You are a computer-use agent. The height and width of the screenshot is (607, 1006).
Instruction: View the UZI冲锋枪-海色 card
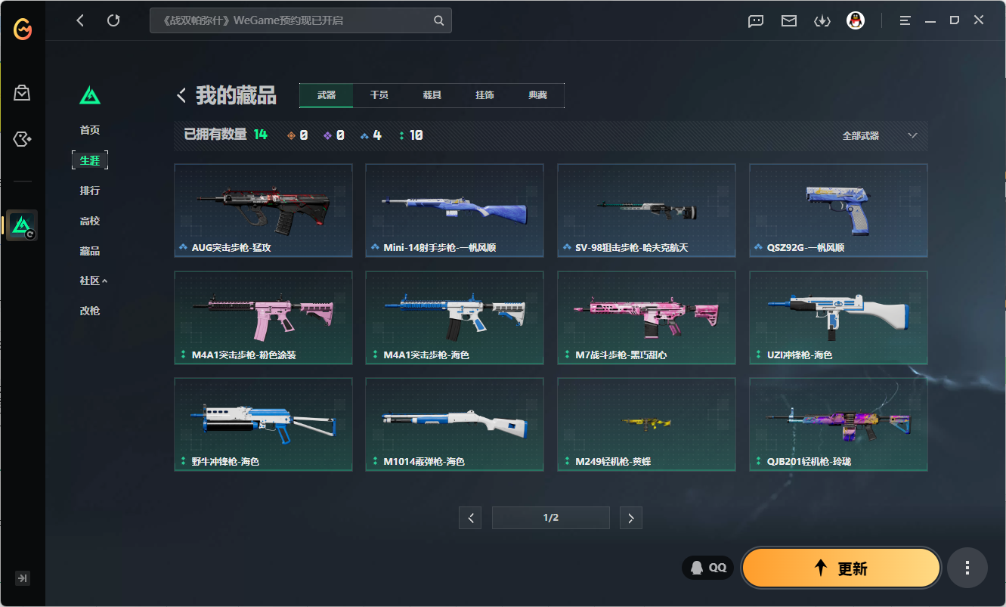838,318
